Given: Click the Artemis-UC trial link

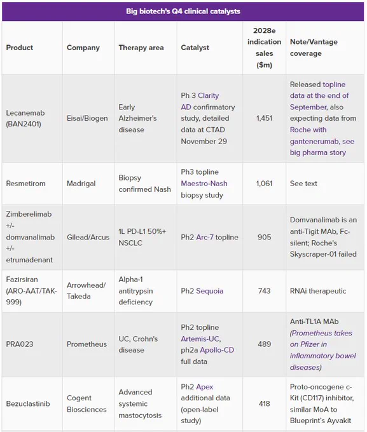Looking at the screenshot, I should coord(201,339).
